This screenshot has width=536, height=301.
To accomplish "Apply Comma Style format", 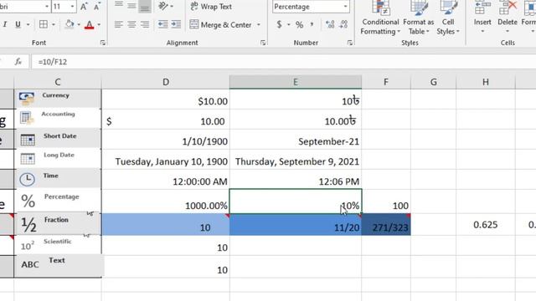I will pos(312,24).
